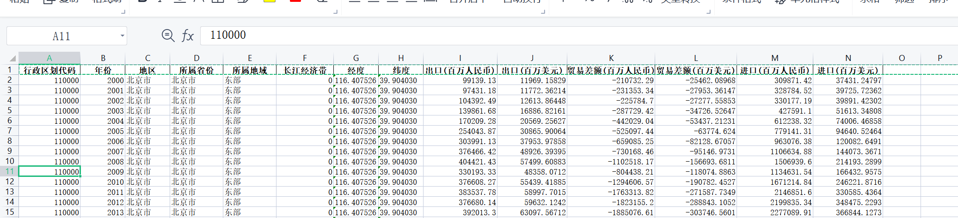958x218 pixels.
Task: Open the alignment group dialog launcher
Action: 543,12
